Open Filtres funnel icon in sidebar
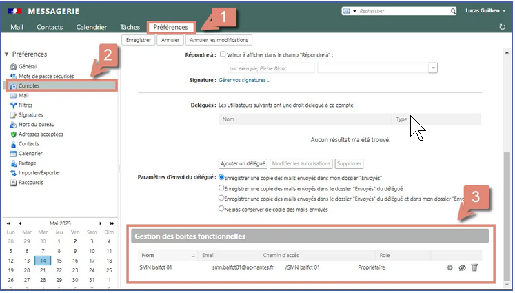The image size is (515, 293). coord(13,105)
